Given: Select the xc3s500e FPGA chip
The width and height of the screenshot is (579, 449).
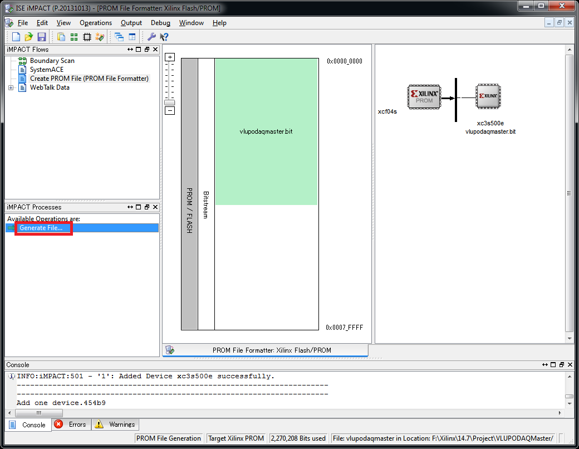Looking at the screenshot, I should [488, 96].
